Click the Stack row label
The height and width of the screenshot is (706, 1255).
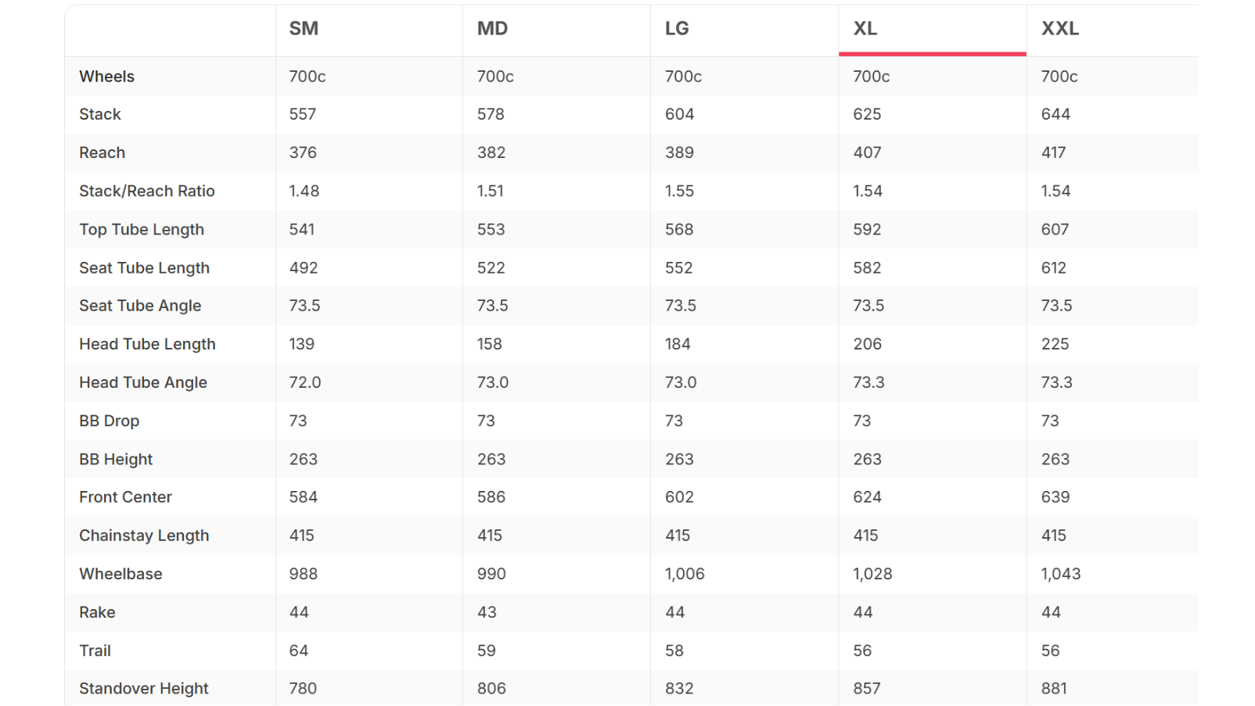pyautogui.click(x=100, y=114)
